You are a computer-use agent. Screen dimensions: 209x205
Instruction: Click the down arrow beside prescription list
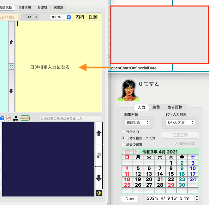click(x=99, y=178)
